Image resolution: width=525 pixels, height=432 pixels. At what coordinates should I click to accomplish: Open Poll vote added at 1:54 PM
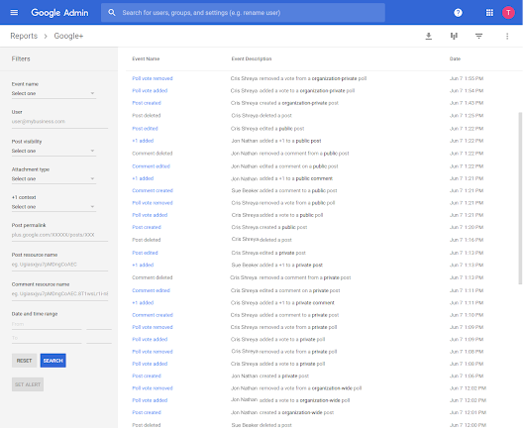(x=150, y=91)
